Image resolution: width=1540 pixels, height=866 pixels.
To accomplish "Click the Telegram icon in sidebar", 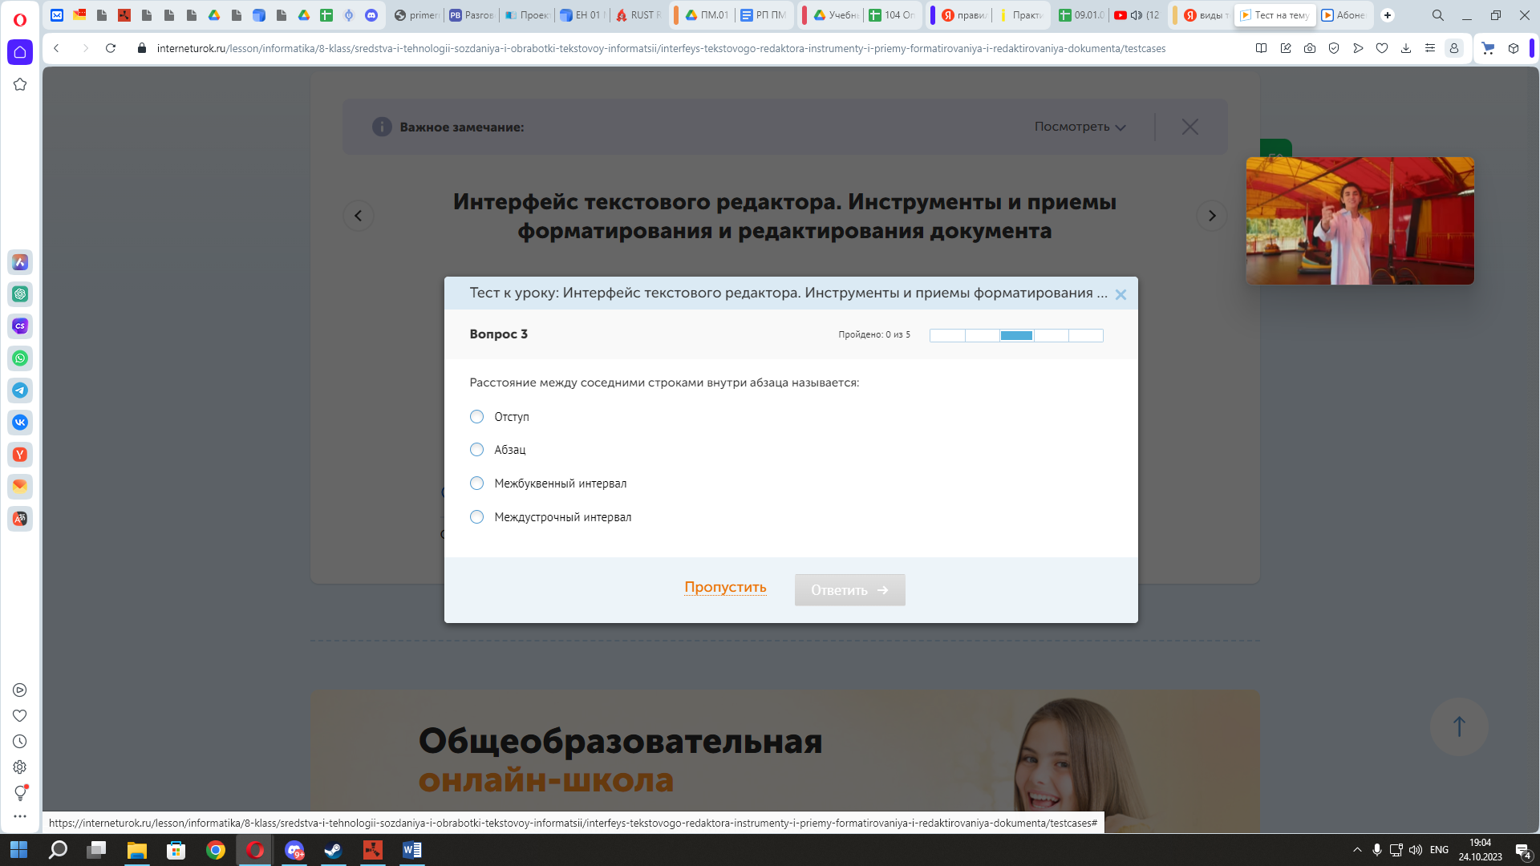I will (20, 391).
